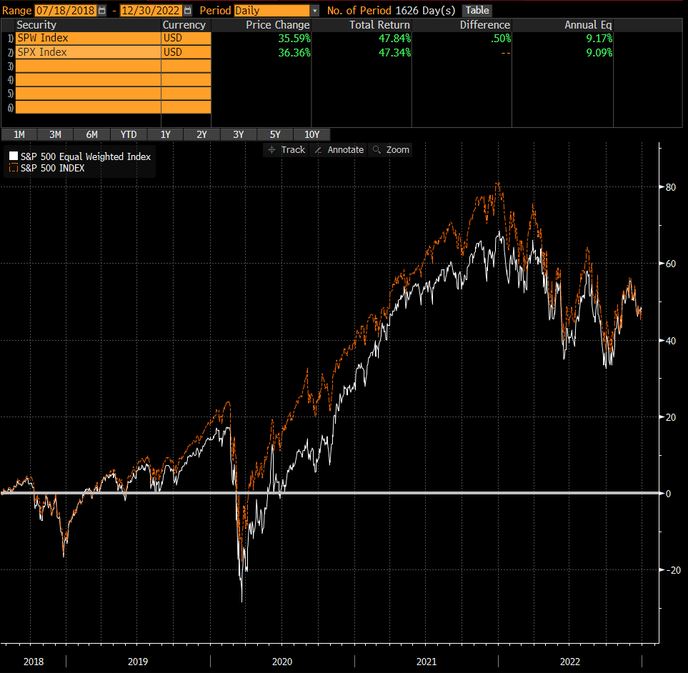Click the Annotate pencil icon
The image size is (688, 673).
coord(318,150)
